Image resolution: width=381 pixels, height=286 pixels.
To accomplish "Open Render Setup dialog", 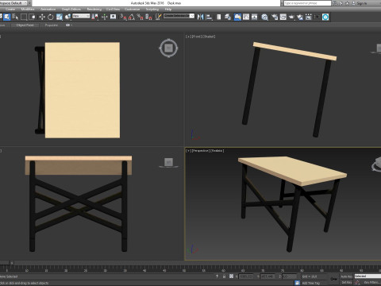I will tap(275, 17).
